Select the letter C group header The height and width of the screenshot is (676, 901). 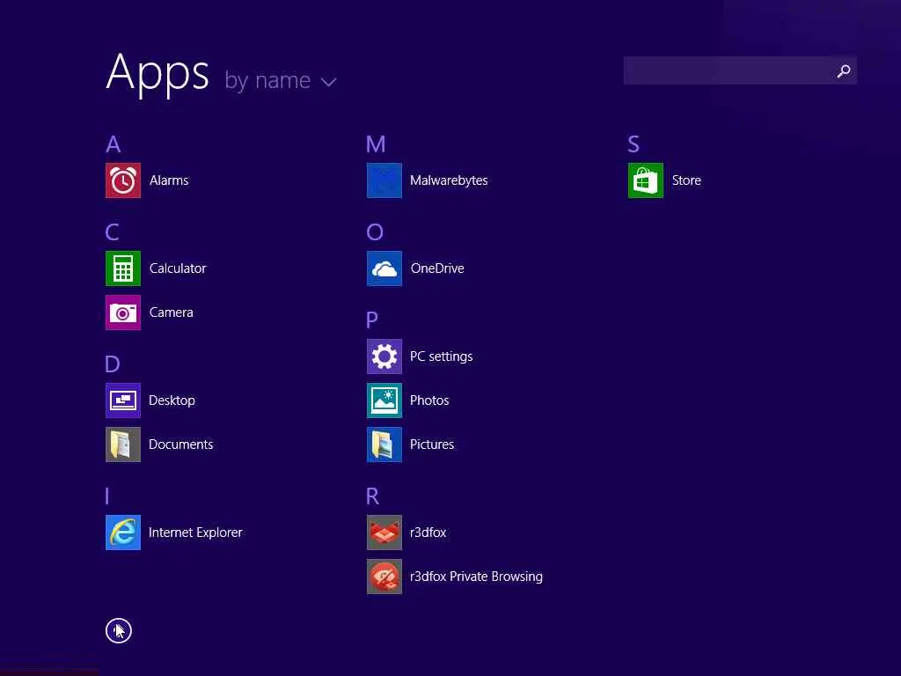point(113,232)
